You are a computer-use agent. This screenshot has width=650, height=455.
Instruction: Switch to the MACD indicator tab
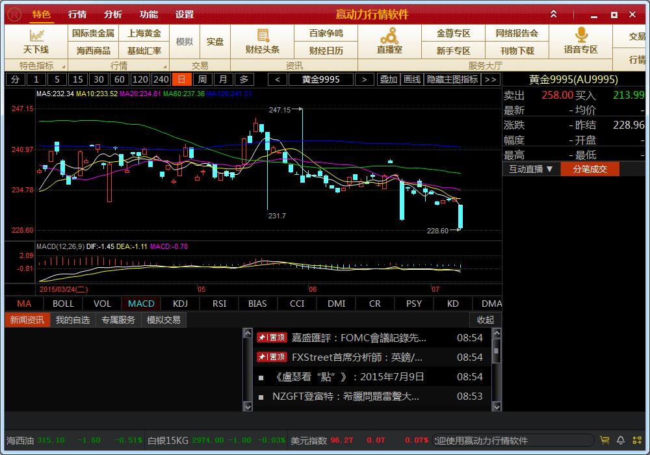coord(141,304)
